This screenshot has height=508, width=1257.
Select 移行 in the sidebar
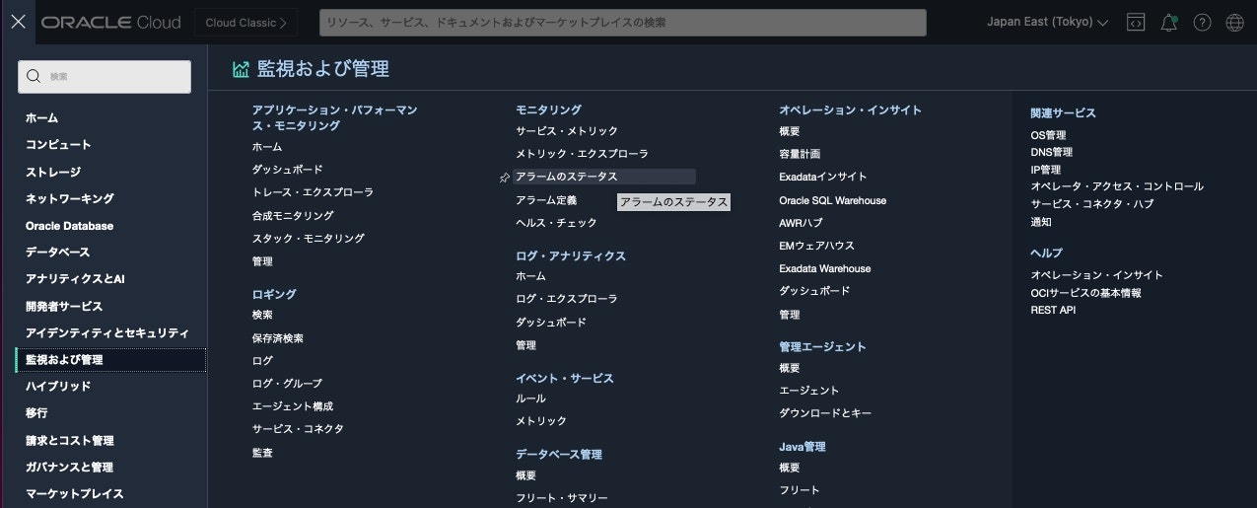36,413
